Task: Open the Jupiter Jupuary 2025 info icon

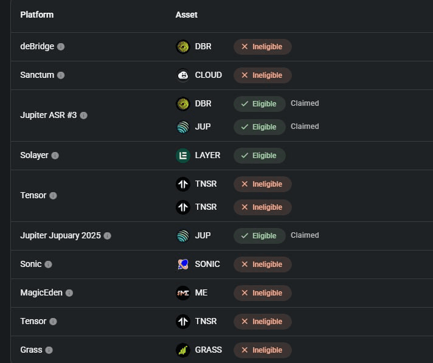Action: click(108, 236)
